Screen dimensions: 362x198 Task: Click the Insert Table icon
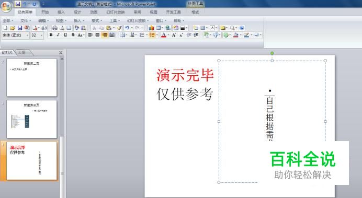click(159, 28)
